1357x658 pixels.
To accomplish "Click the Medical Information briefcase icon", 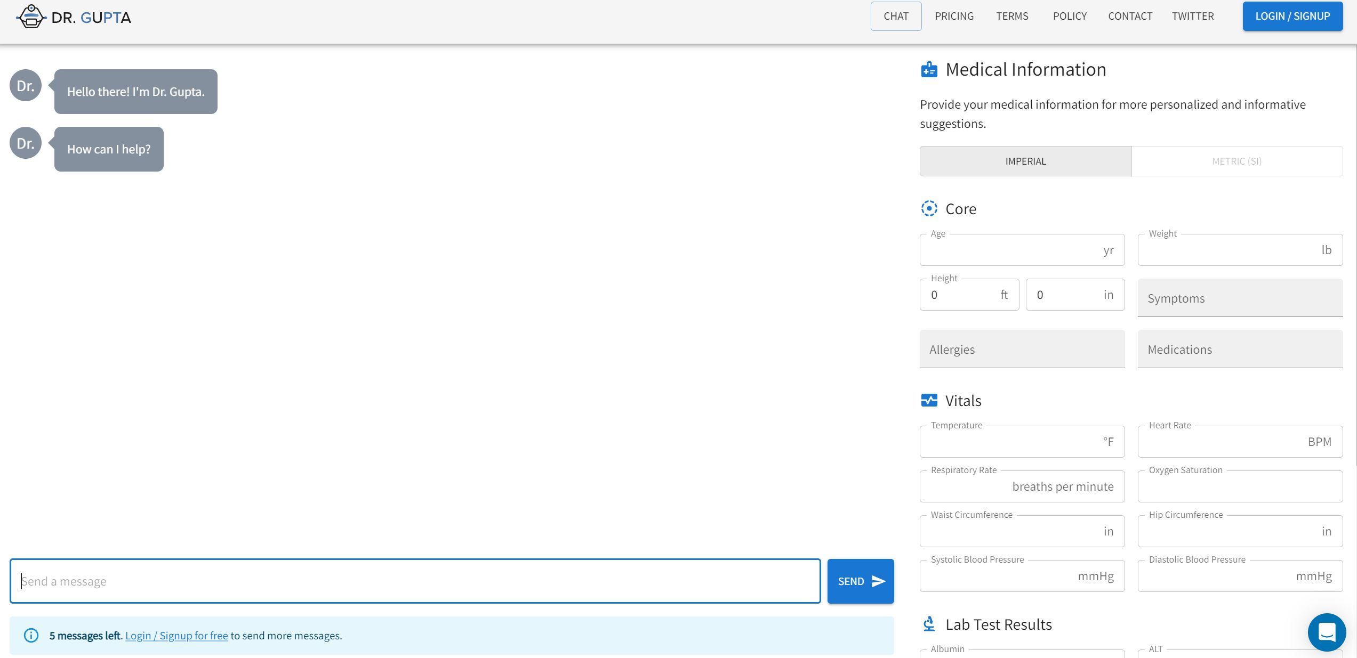I will 929,69.
